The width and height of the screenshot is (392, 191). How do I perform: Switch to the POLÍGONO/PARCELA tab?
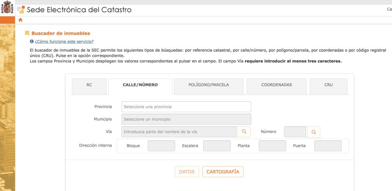point(209,86)
